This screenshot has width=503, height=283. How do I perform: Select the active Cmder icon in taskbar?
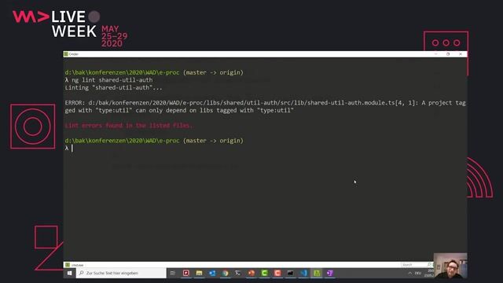coord(317,273)
